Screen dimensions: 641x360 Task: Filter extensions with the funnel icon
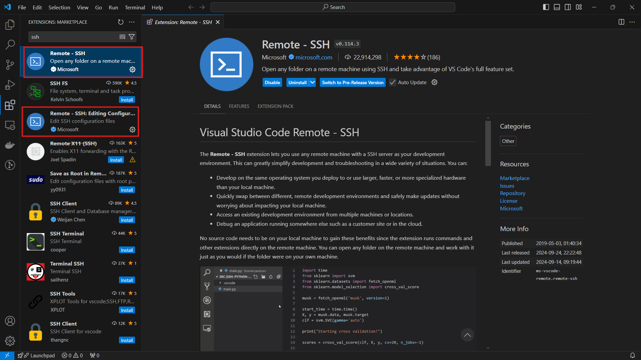pos(132,37)
